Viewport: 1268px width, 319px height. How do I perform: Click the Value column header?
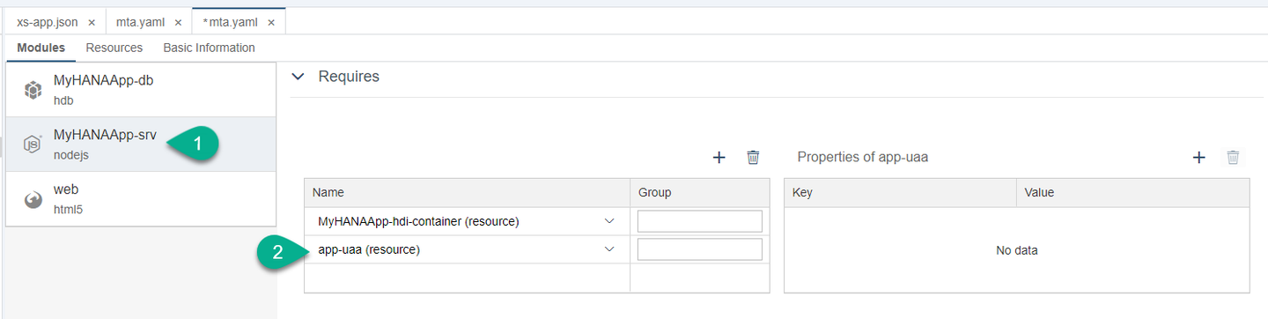click(x=1132, y=192)
